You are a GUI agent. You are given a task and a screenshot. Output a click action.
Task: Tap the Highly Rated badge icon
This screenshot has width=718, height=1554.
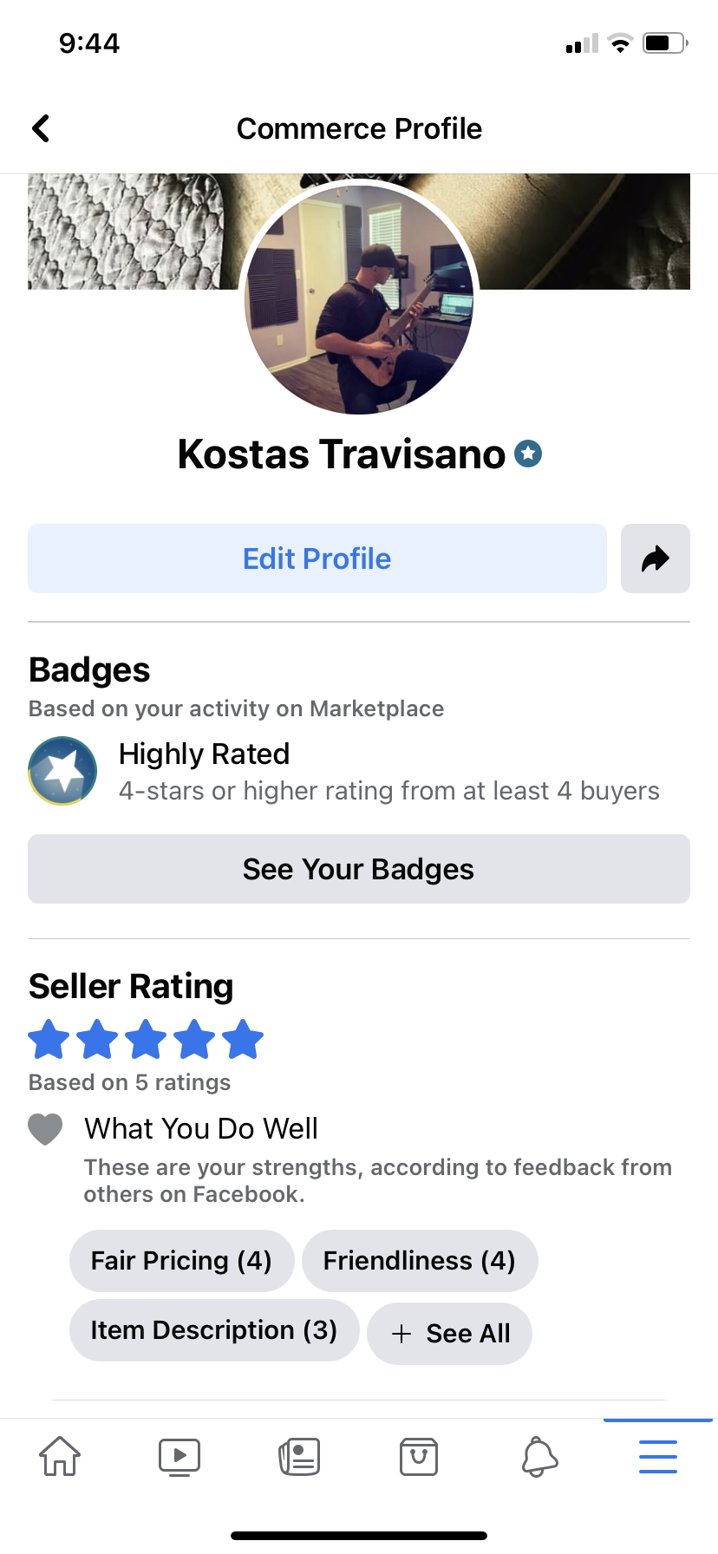(x=62, y=771)
